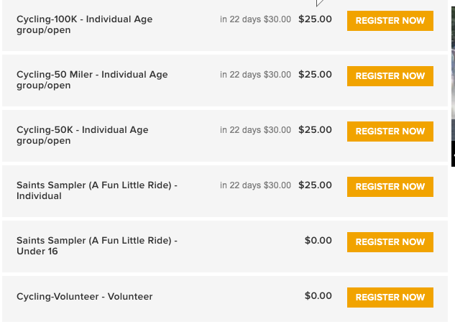Viewport: 455px width, 332px height.
Task: Register for Saints Sampler Individual ride
Action: click(x=390, y=187)
